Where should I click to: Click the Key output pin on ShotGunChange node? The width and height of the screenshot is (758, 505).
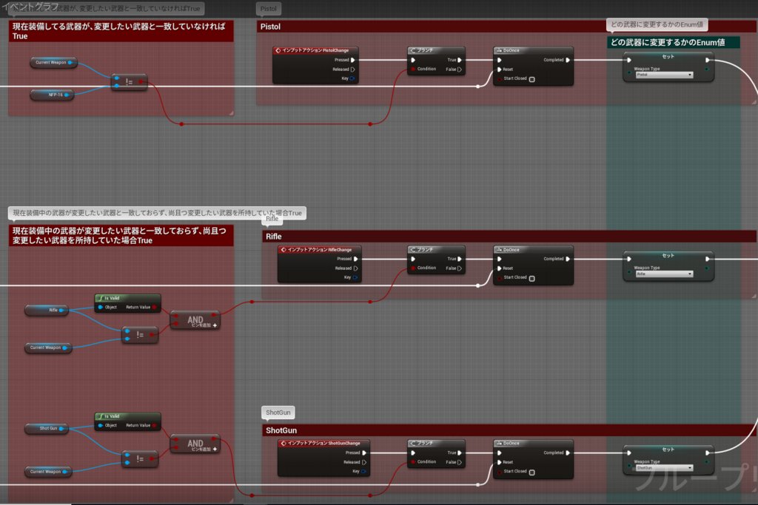363,471
